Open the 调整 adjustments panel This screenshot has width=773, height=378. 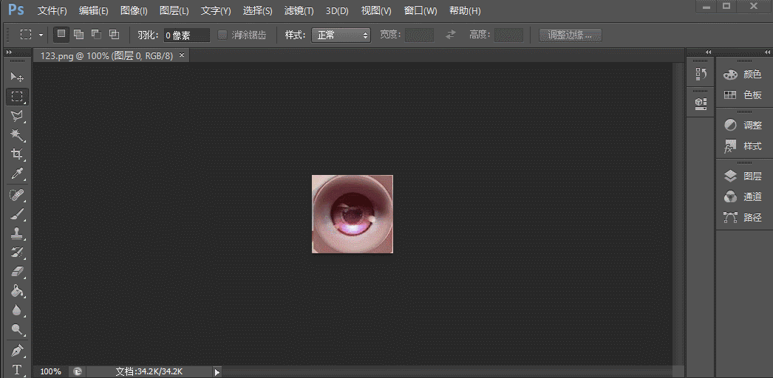(743, 125)
